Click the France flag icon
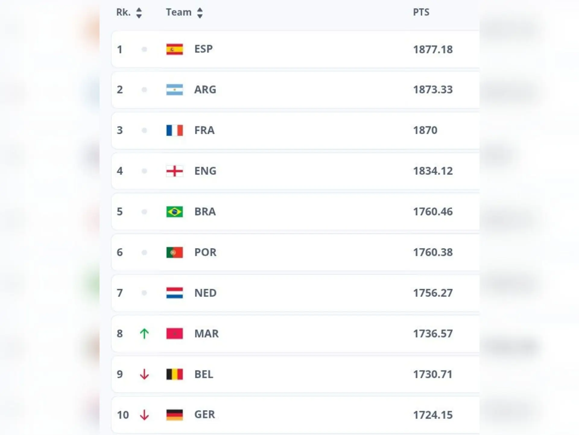The height and width of the screenshot is (435, 579). click(174, 130)
